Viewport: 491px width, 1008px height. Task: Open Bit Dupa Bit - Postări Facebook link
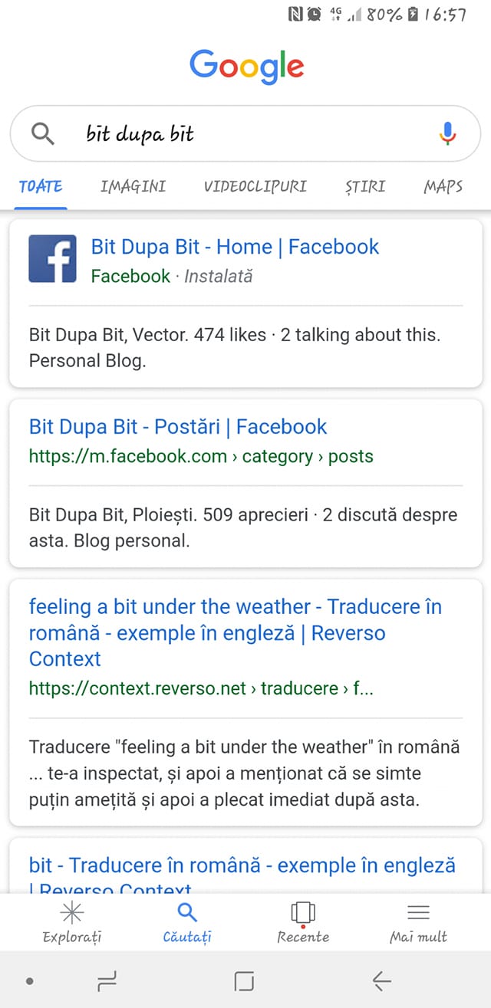(178, 427)
